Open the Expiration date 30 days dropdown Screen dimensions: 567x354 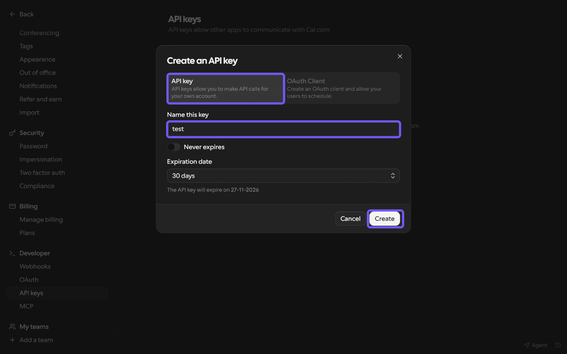pyautogui.click(x=283, y=176)
